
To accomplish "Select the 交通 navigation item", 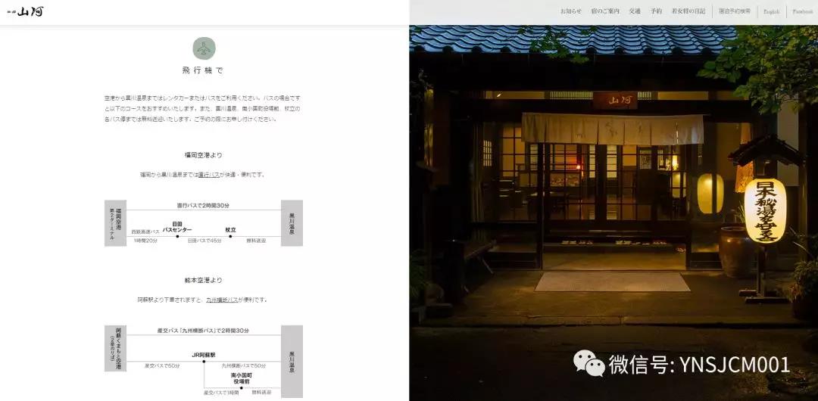I will (635, 11).
